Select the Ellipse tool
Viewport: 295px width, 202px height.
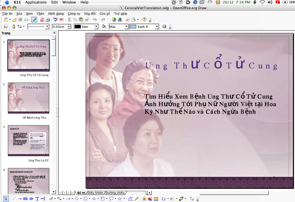point(31,199)
